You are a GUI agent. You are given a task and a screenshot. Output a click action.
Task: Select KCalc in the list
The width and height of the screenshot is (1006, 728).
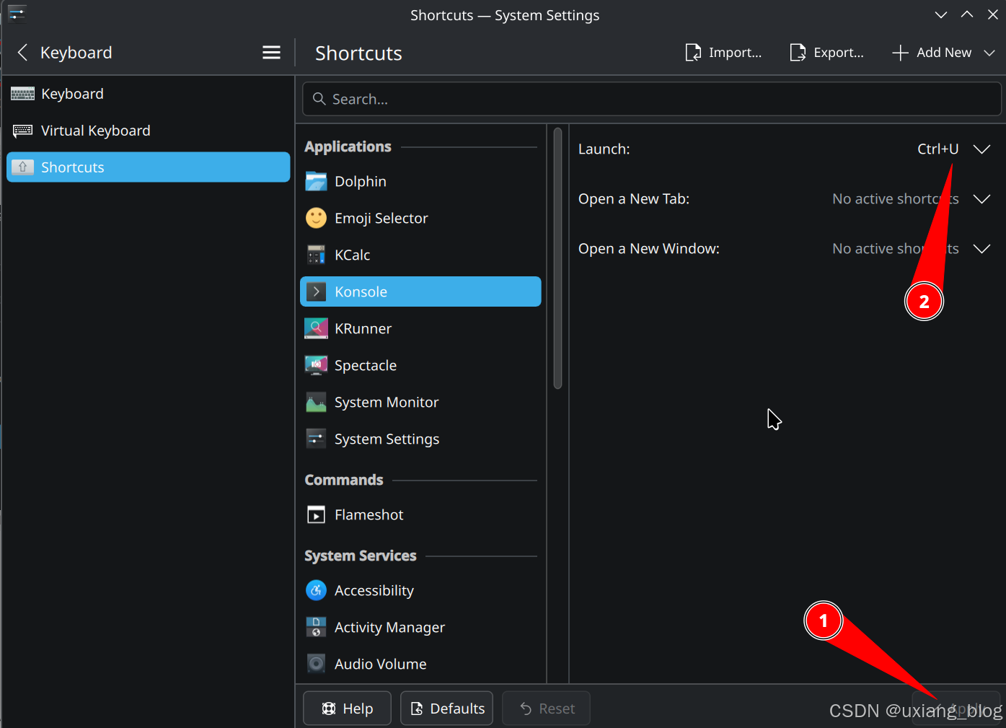[420, 255]
